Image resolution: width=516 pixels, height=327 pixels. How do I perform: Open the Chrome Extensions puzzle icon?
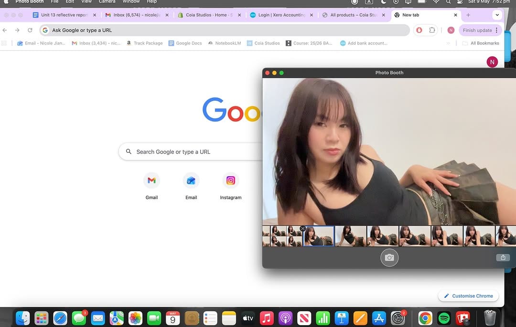(432, 30)
